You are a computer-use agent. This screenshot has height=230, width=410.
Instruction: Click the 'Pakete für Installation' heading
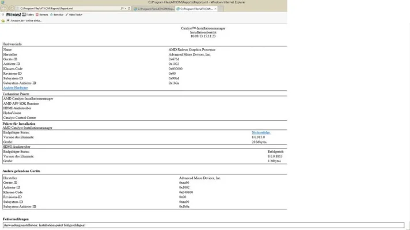(19, 124)
